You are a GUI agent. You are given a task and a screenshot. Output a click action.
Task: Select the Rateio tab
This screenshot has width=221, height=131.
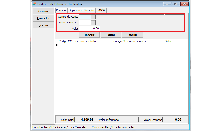101,10
